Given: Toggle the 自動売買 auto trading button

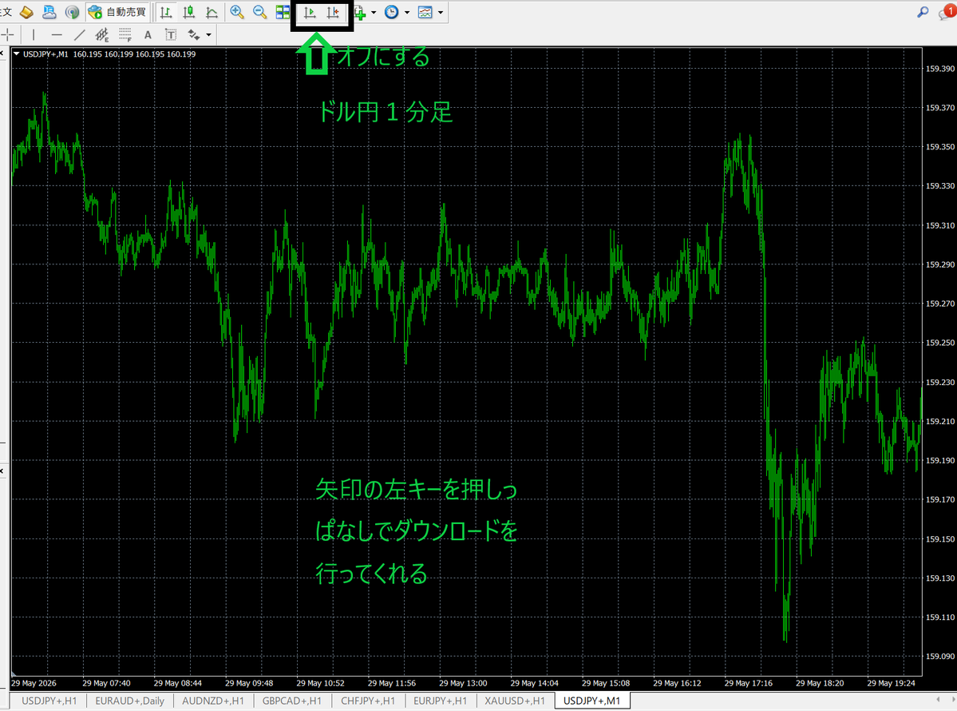Looking at the screenshot, I should (118, 12).
